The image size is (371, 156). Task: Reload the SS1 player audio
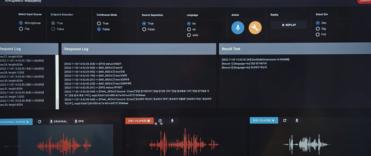tap(160, 121)
